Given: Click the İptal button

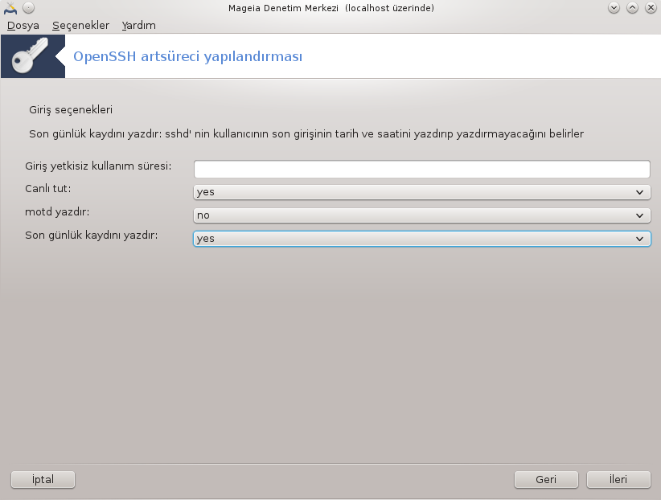Looking at the screenshot, I should [43, 480].
